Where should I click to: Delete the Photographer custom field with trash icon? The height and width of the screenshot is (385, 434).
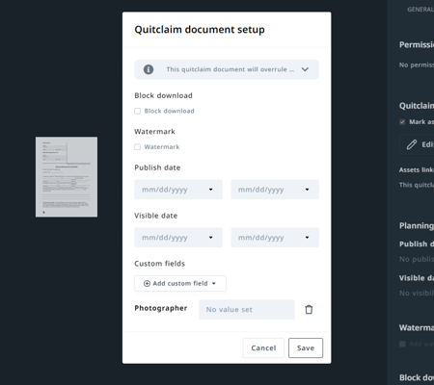coord(309,309)
